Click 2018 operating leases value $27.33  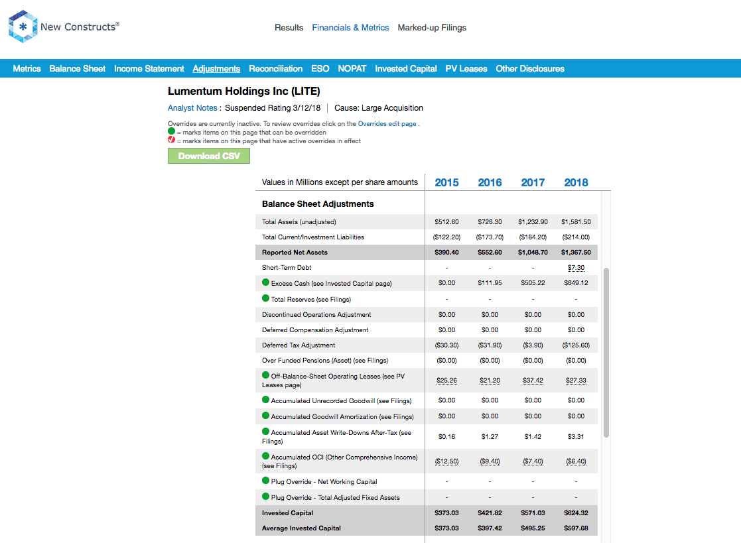point(576,380)
